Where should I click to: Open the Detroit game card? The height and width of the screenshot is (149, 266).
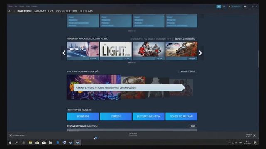(x=83, y=51)
